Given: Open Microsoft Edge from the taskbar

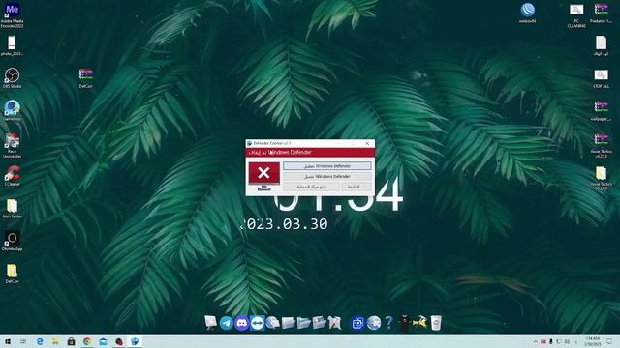Looking at the screenshot, I should click(40, 341).
